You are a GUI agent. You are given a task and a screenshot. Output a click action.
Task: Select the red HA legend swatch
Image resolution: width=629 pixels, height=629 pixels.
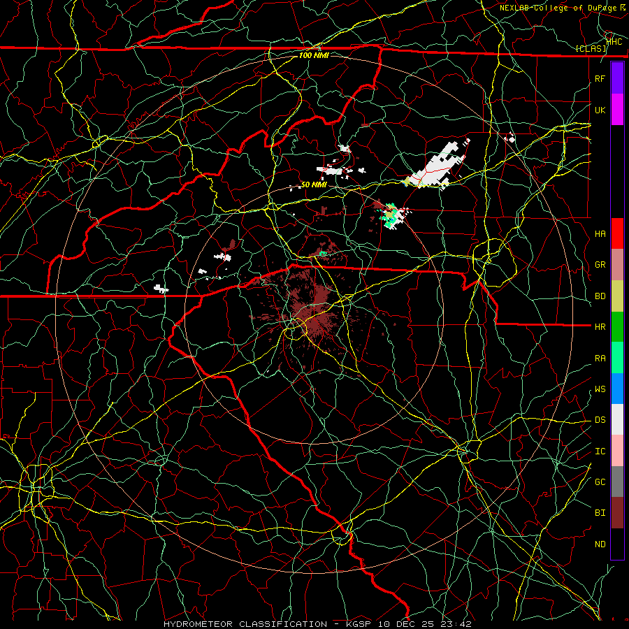tap(617, 233)
